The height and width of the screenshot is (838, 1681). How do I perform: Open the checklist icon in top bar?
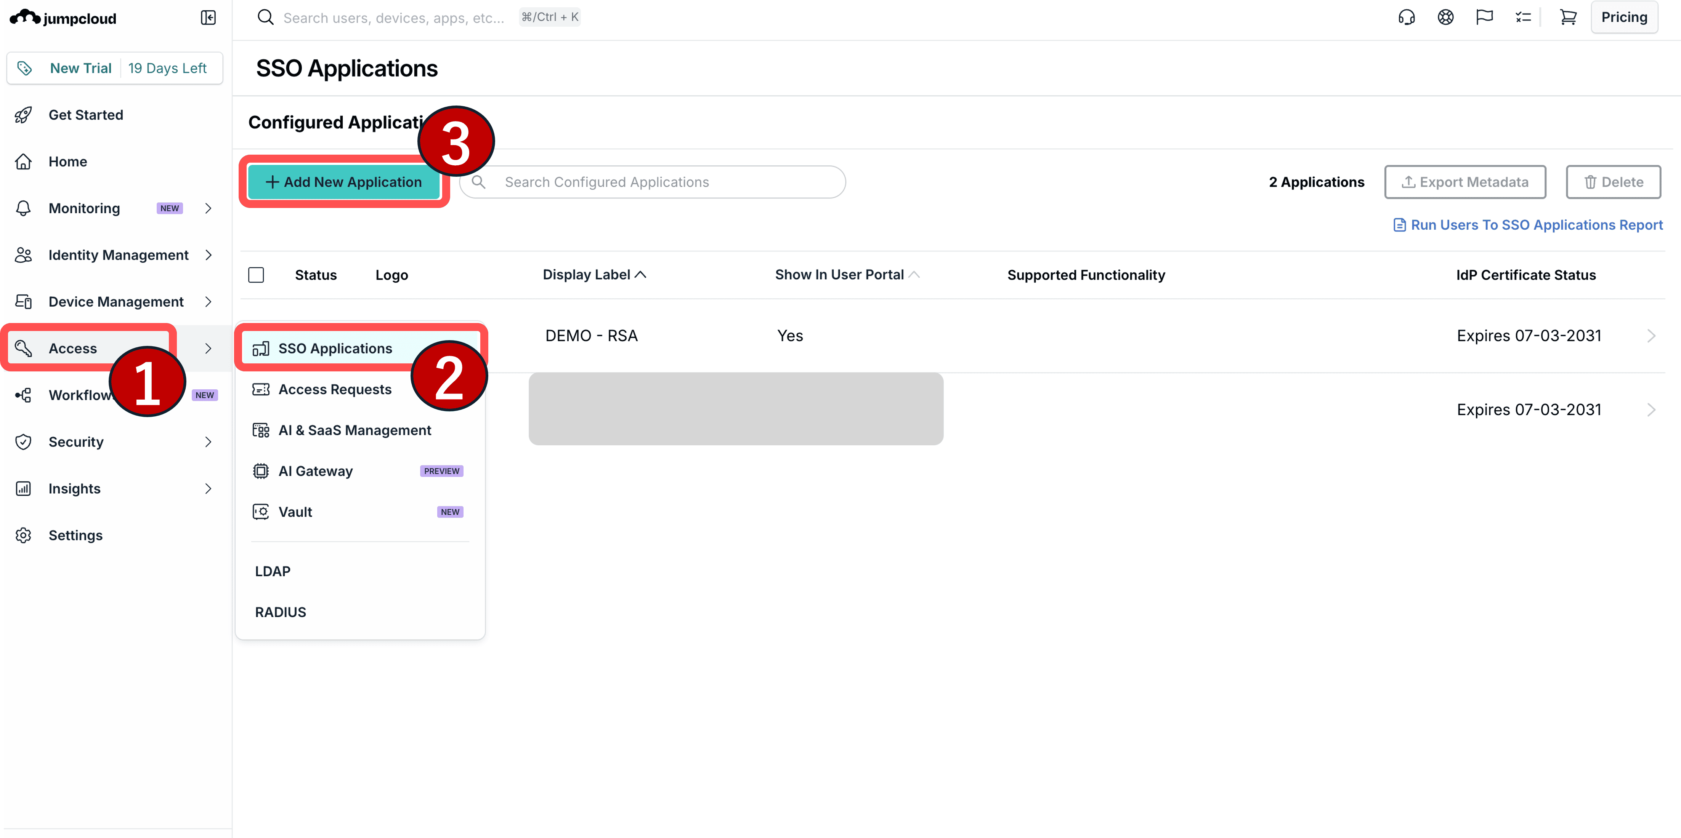pyautogui.click(x=1523, y=17)
